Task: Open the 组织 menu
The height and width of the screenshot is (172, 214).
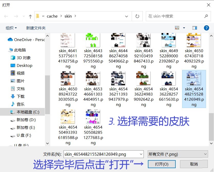Action: point(11,28)
